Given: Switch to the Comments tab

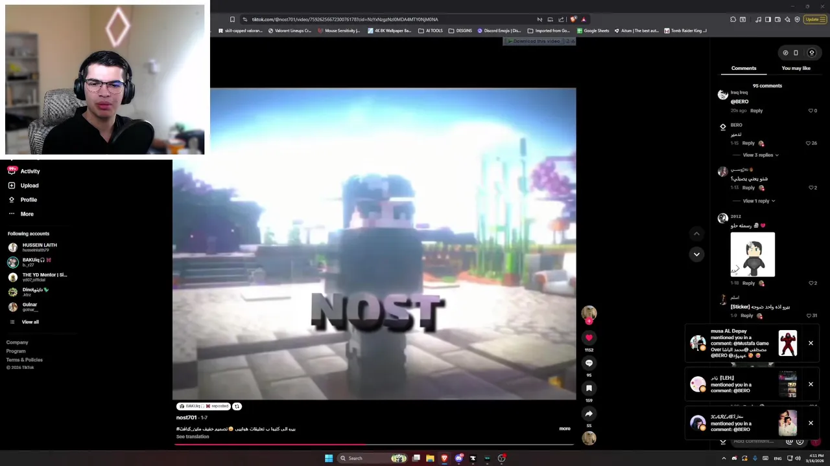Looking at the screenshot, I should tap(744, 68).
